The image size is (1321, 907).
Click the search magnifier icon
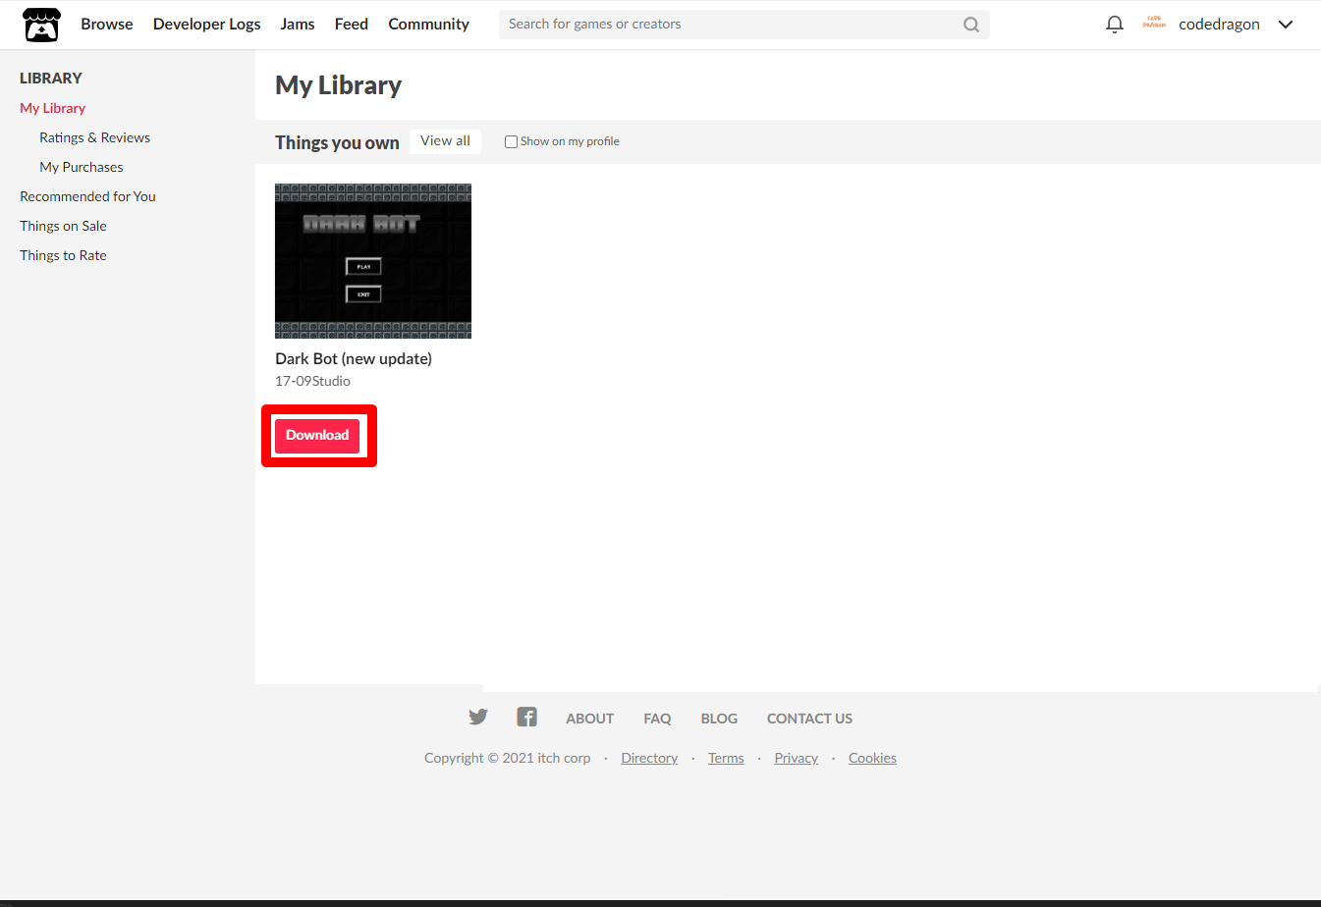(971, 25)
